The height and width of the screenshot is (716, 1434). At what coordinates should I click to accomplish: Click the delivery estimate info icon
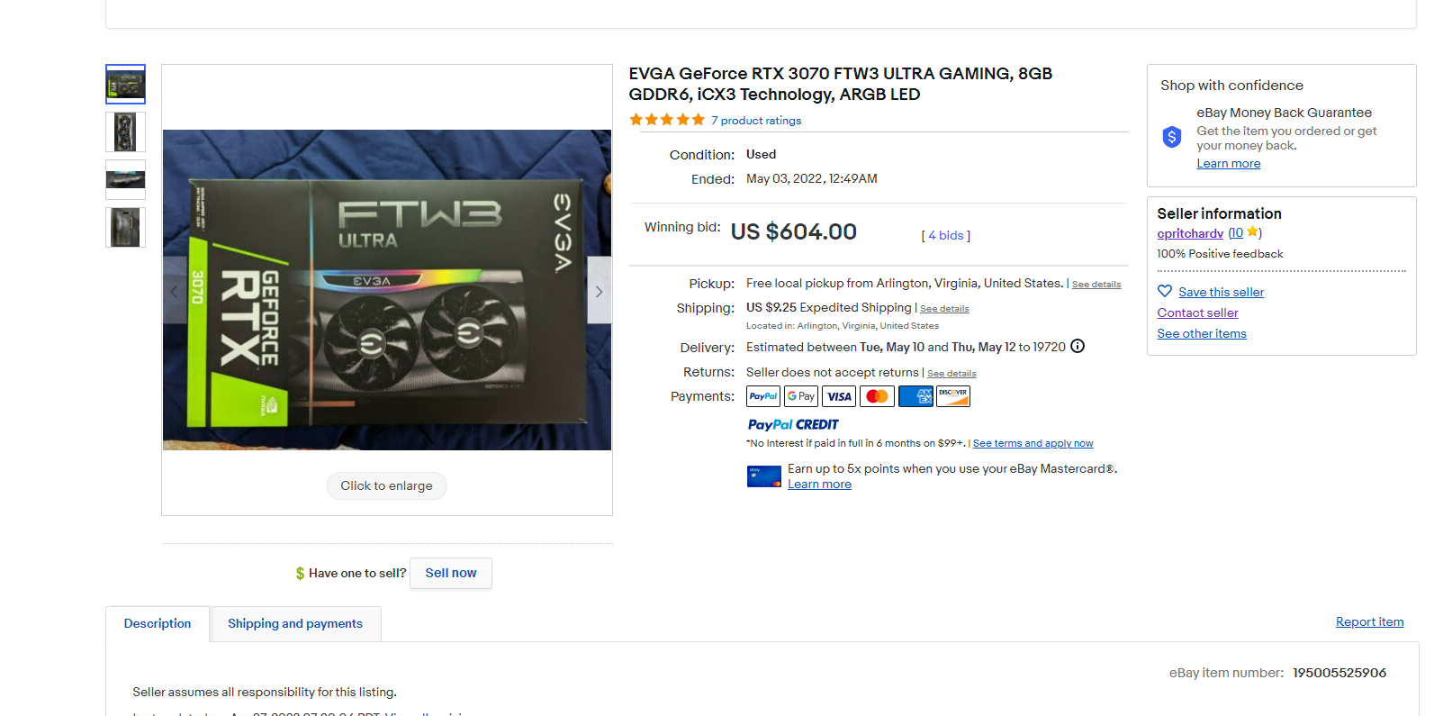[x=1078, y=347]
